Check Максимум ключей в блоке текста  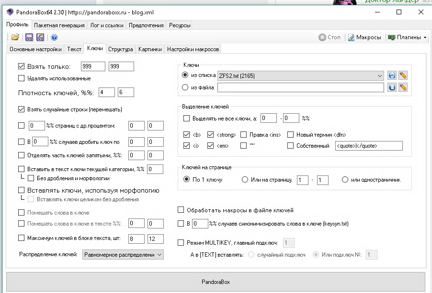coord(21,238)
